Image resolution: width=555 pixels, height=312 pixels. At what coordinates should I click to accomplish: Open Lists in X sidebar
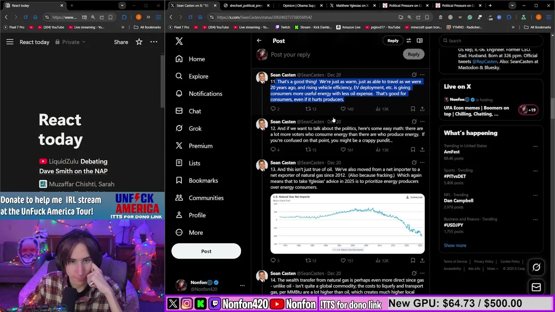point(188,163)
